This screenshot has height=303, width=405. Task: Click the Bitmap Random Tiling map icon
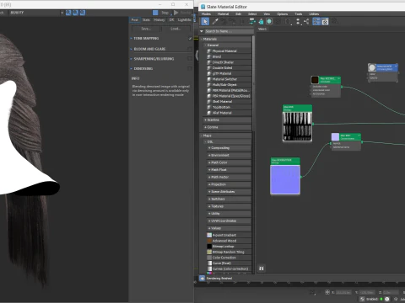click(x=209, y=252)
